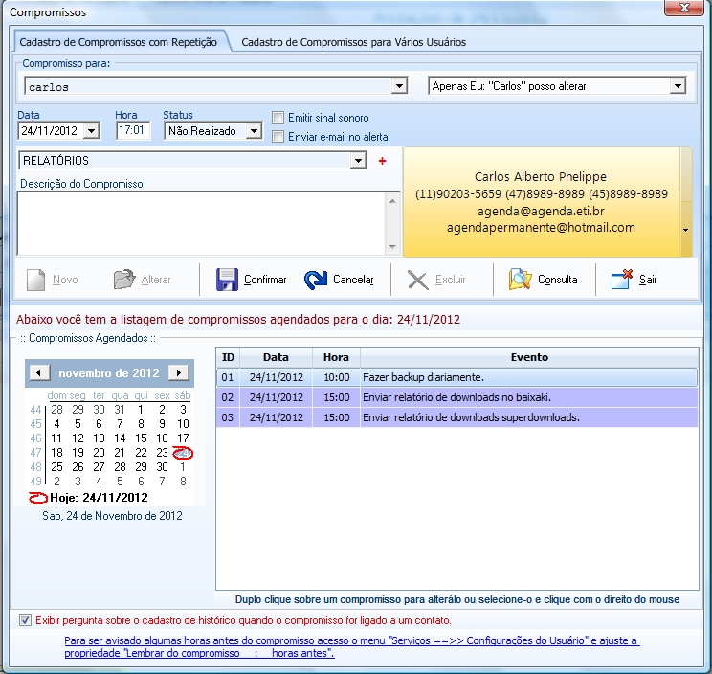Screen dimensions: 712x674
Task: Select day 30 in the calendar
Action: coord(162,467)
